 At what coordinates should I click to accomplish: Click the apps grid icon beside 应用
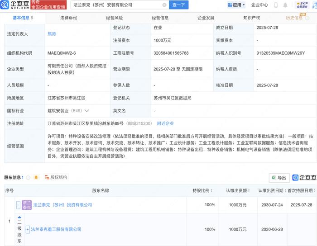[x=230, y=5]
